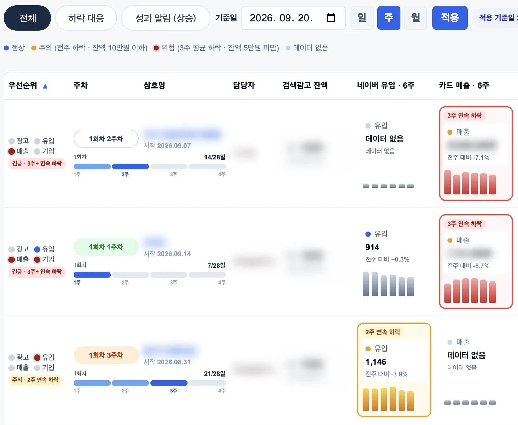Click the 네이버 유입 · 6주 column header
Viewport: 518px width, 425px height.
coord(386,85)
